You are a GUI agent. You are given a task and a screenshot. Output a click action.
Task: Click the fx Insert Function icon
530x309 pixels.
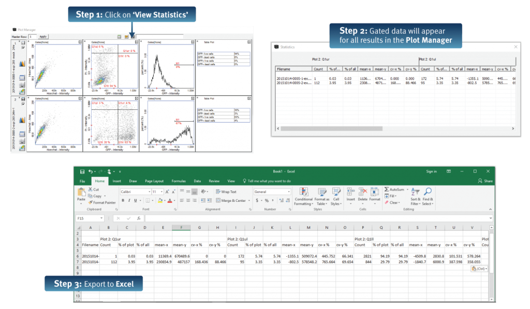tap(139, 218)
